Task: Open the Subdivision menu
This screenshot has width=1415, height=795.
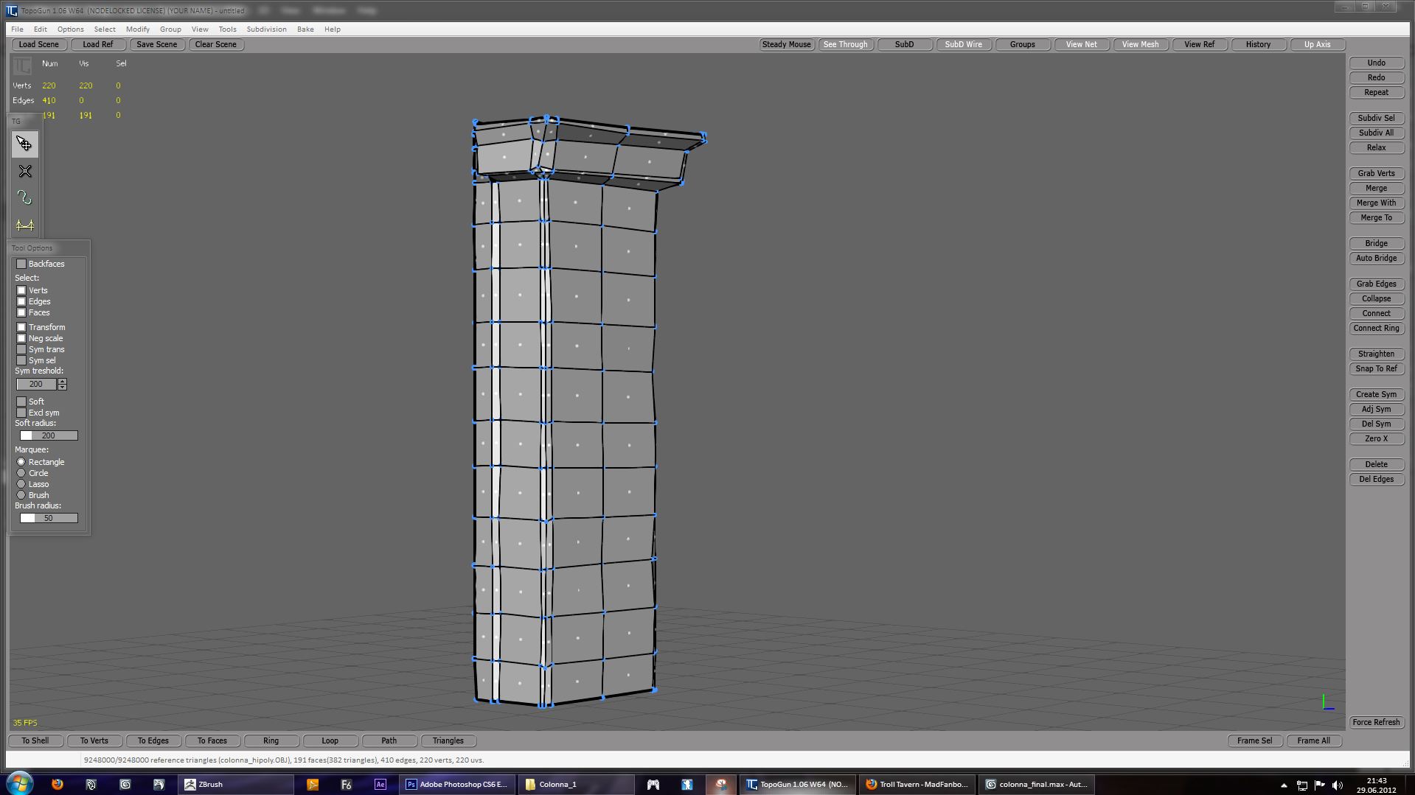Action: [266, 29]
